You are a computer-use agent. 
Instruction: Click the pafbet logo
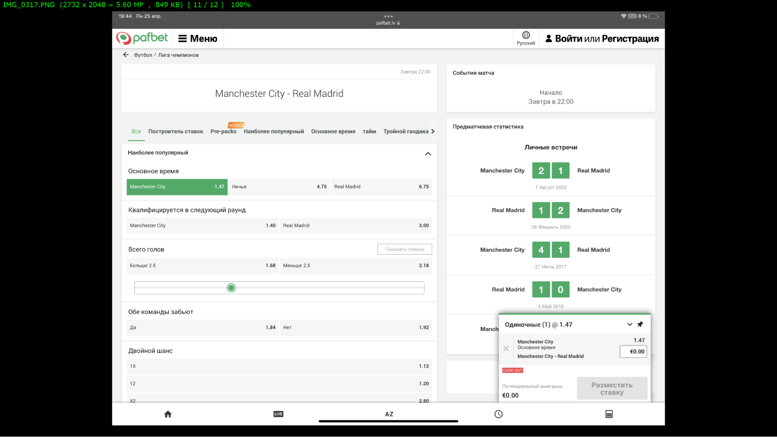(142, 38)
